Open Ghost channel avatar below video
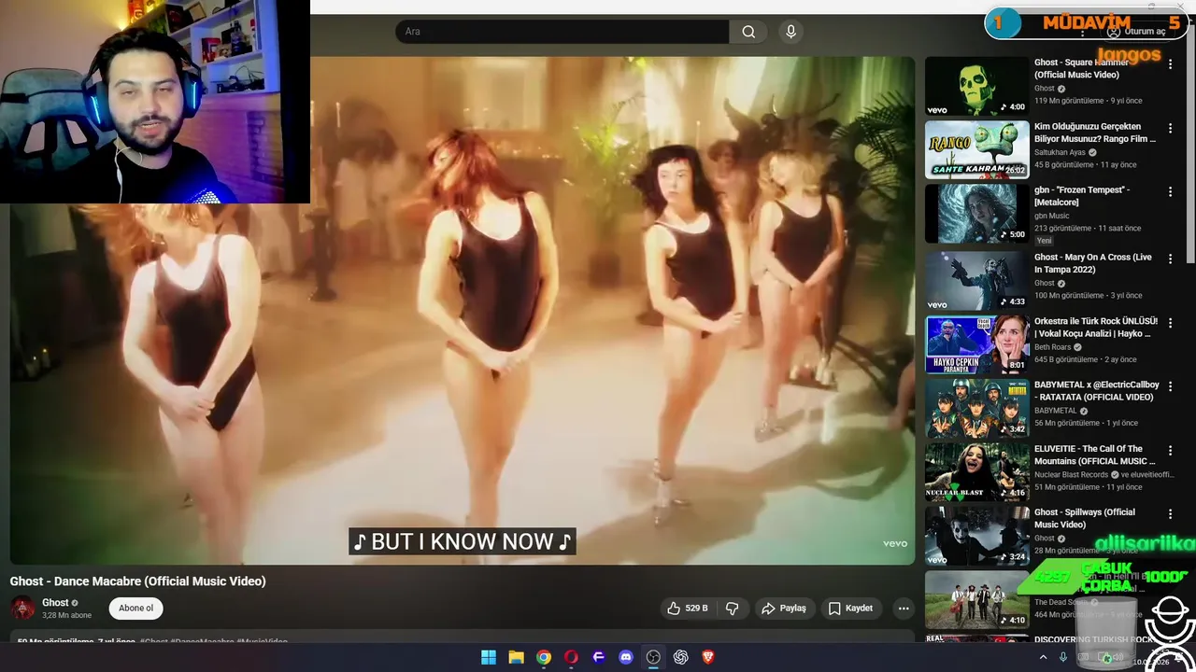The image size is (1196, 672). tap(22, 609)
